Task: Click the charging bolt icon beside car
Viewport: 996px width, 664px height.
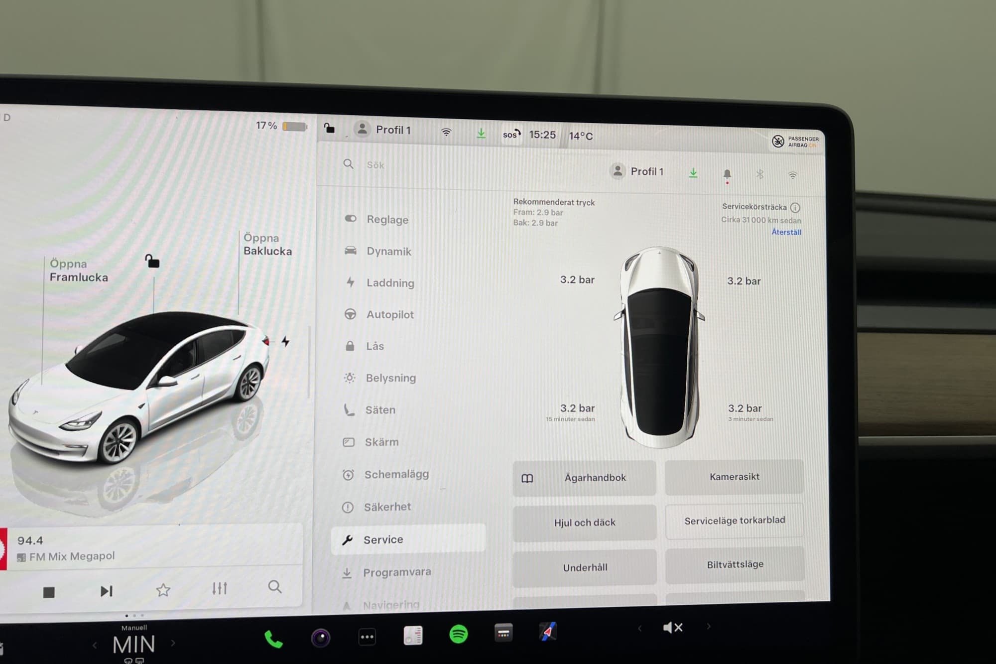Action: pyautogui.click(x=285, y=341)
